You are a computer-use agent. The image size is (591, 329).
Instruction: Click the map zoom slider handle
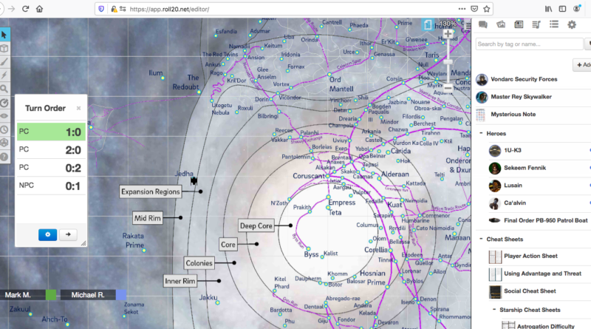click(x=448, y=61)
